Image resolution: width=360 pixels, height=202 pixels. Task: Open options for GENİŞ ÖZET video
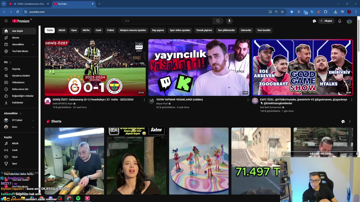[x=144, y=100]
